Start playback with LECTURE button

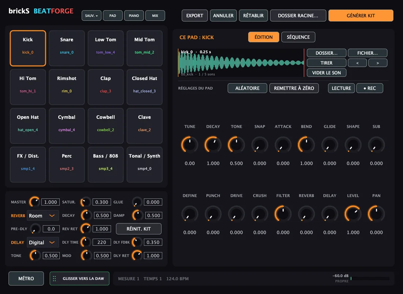pos(341,88)
